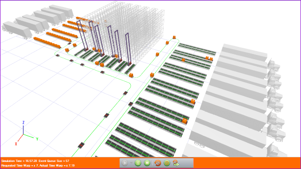Screen dimensions: 301x169
Task: Click the greyed-out play simulation button
Action: (x=125, y=163)
